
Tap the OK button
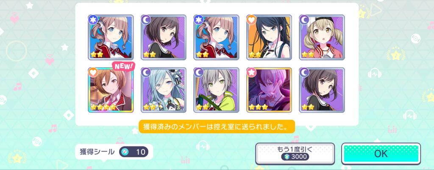381,154
